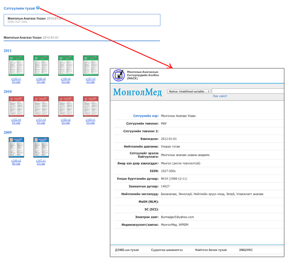Follow the v155 n1 03 сар link

(x=16, y=81)
